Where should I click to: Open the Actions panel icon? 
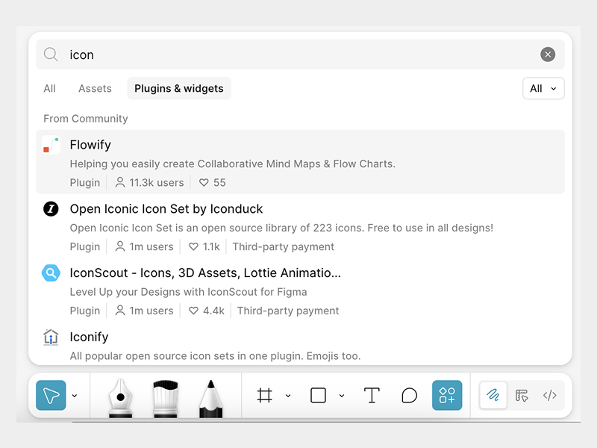[x=447, y=396]
